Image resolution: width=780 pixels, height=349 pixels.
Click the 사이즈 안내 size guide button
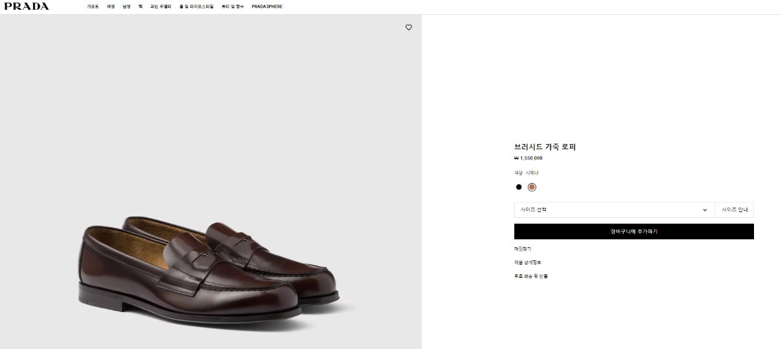click(x=734, y=210)
